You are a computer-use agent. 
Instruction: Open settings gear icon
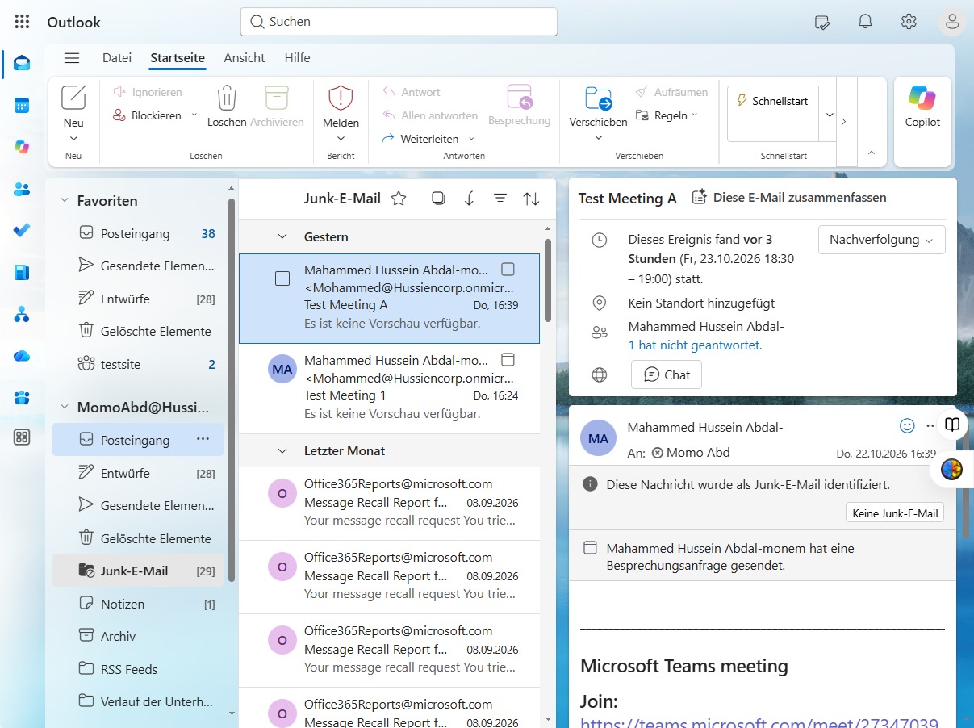coord(909,22)
